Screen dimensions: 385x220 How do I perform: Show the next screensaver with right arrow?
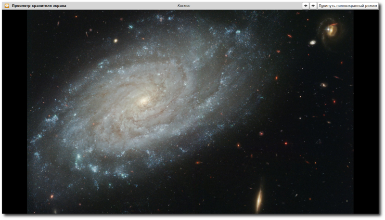(x=313, y=6)
